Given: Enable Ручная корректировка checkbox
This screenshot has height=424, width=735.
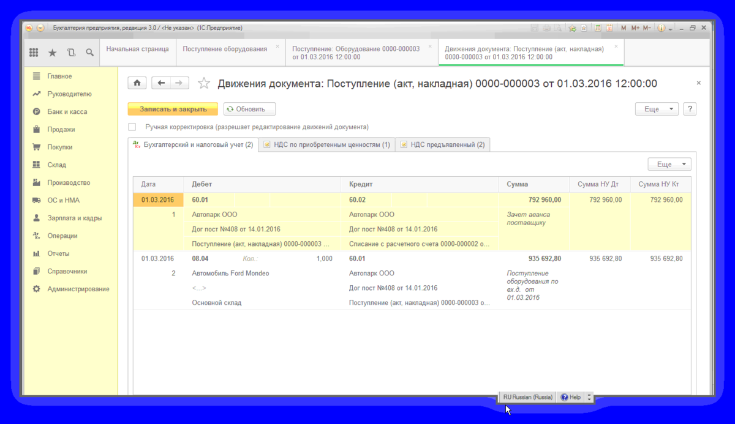Looking at the screenshot, I should tap(132, 127).
